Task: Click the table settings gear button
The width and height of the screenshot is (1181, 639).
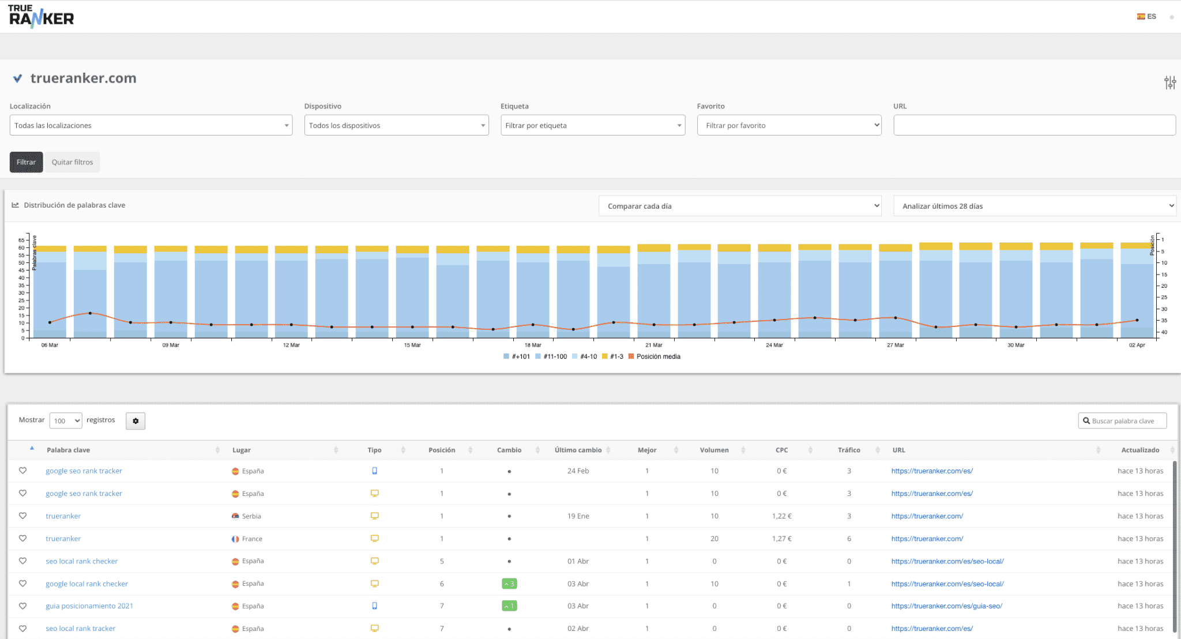Action: click(x=136, y=421)
